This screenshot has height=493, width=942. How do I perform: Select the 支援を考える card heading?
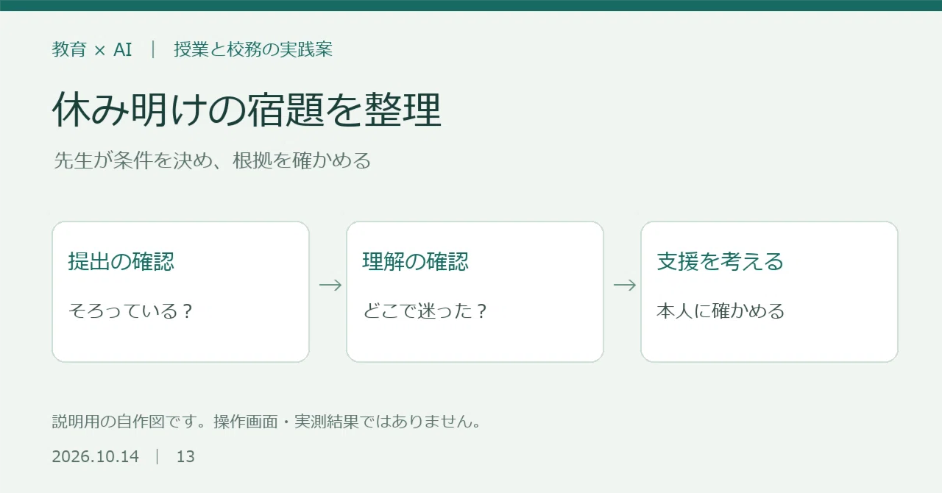(720, 261)
